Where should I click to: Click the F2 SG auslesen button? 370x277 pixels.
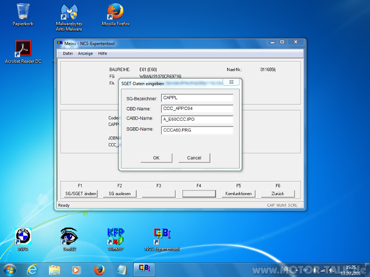[x=120, y=194]
